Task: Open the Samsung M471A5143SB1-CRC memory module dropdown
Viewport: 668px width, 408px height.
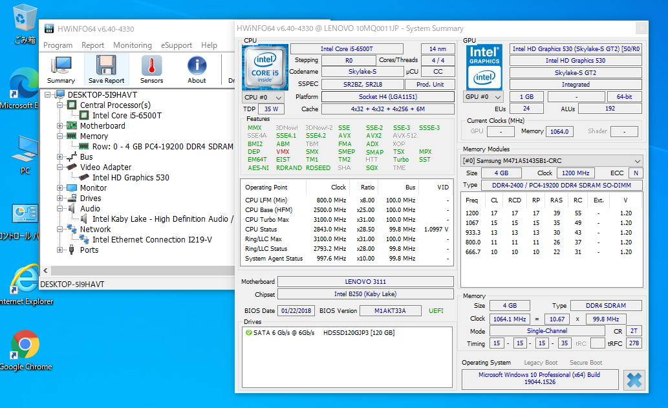Action: (x=552, y=160)
